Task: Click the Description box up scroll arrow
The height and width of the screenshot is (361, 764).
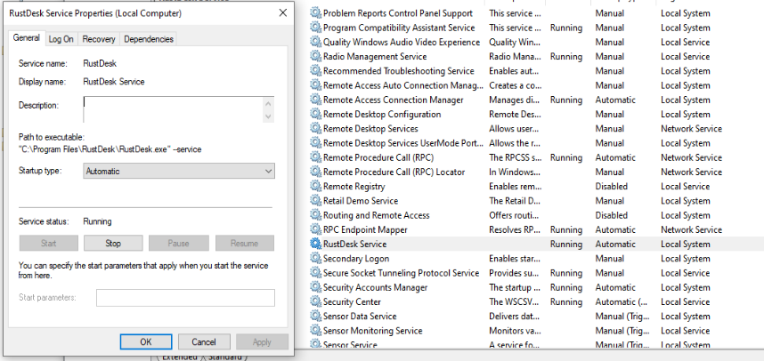Action: [x=269, y=104]
